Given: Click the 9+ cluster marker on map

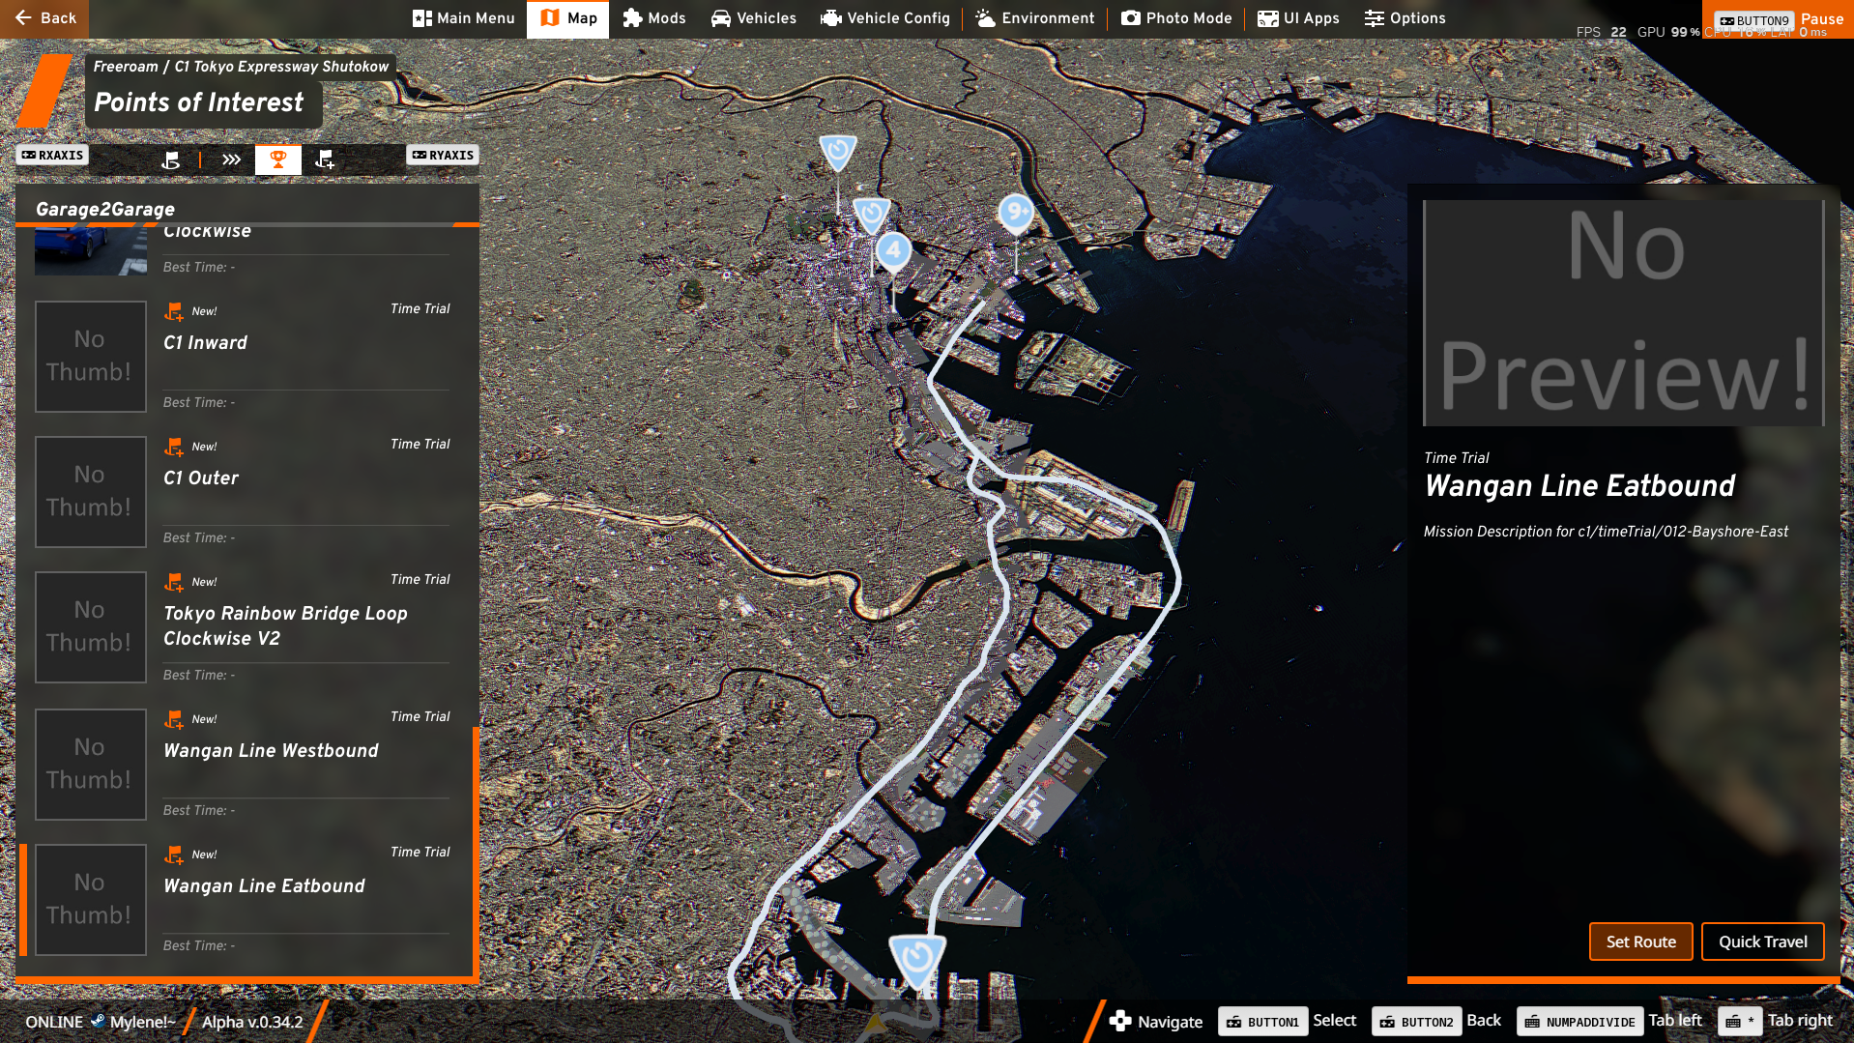Looking at the screenshot, I should pyautogui.click(x=1016, y=214).
